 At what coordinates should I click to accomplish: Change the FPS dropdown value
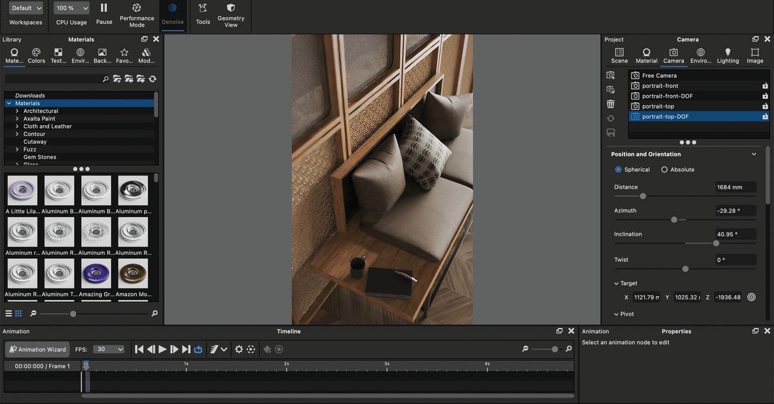(x=108, y=349)
